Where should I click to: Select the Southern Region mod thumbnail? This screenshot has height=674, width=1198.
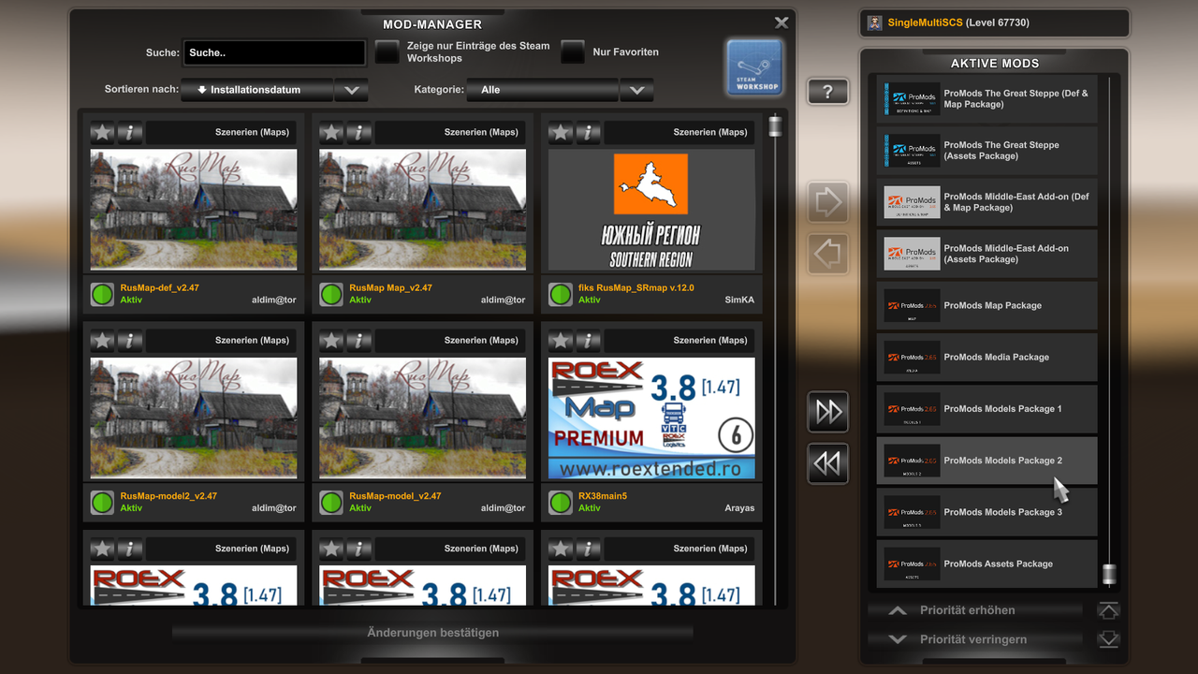tap(651, 210)
